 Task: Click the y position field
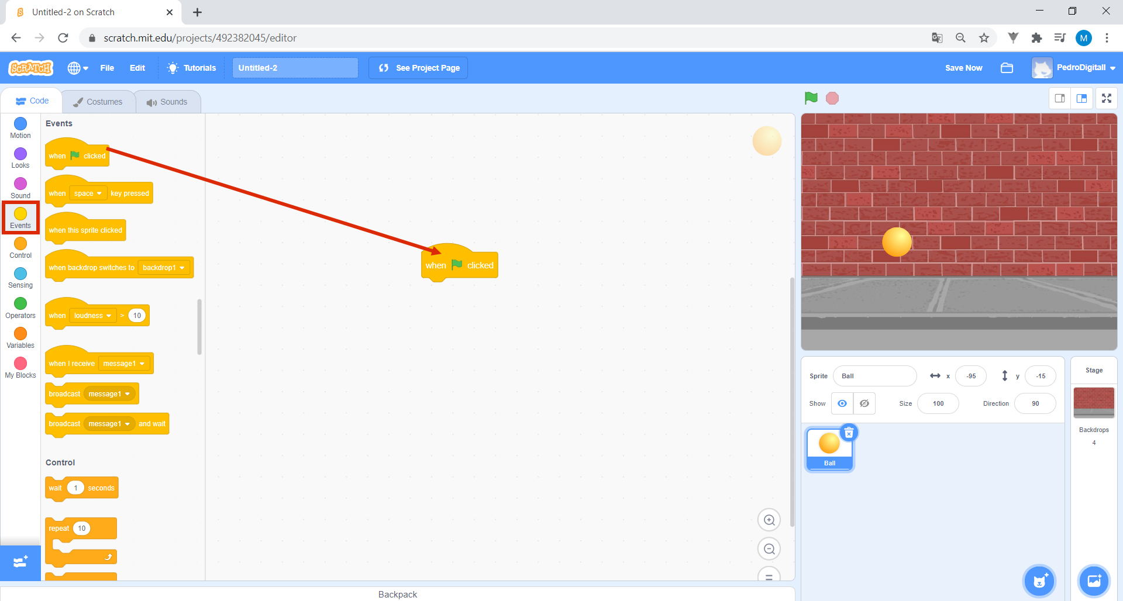[x=1041, y=376]
